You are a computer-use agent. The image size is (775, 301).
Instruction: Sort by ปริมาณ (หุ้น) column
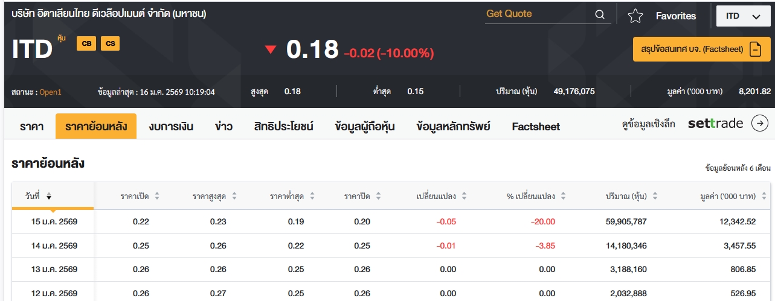click(x=655, y=196)
